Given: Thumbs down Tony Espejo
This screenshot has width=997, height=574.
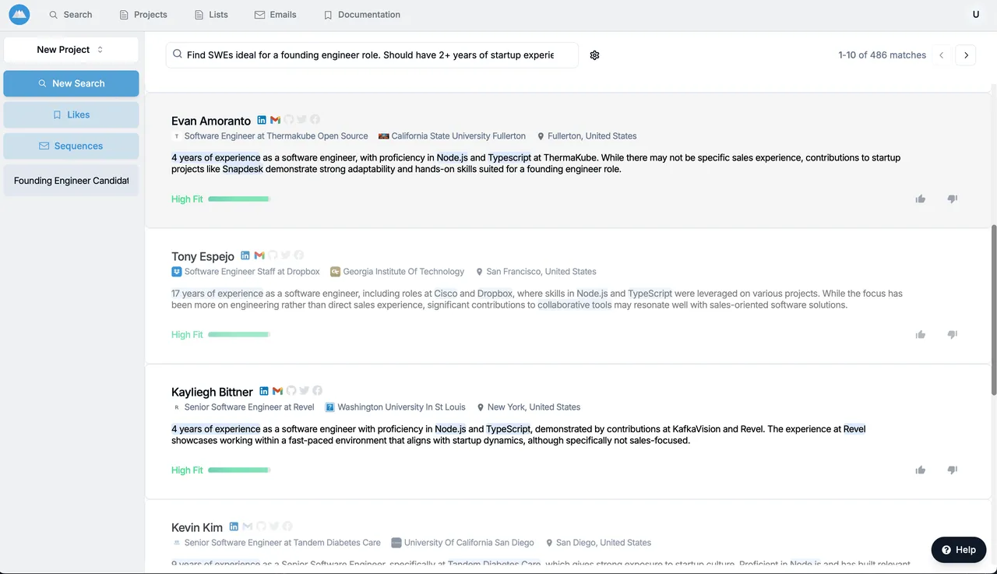Looking at the screenshot, I should coord(952,335).
